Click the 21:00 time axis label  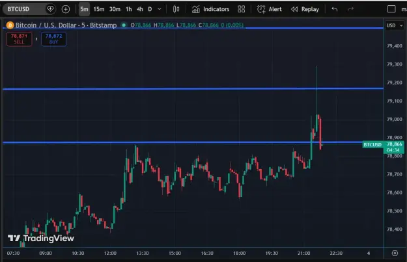click(x=303, y=253)
